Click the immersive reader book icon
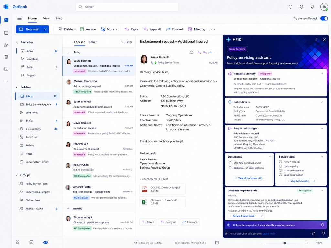 pos(217,243)
